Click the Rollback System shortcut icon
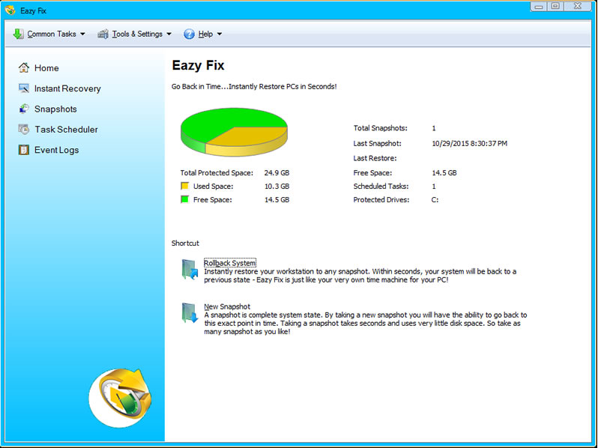Viewport: 598px width, 448px height. [x=190, y=270]
